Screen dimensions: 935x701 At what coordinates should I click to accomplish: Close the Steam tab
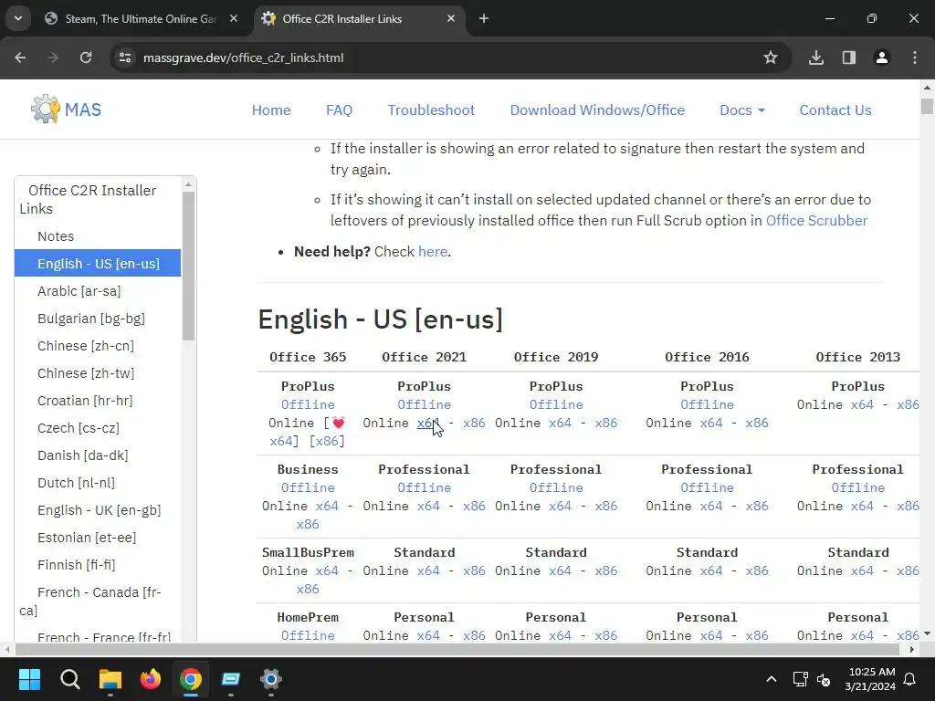point(234,18)
